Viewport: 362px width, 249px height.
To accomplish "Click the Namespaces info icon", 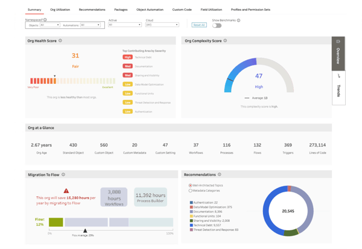I will pos(45,20).
